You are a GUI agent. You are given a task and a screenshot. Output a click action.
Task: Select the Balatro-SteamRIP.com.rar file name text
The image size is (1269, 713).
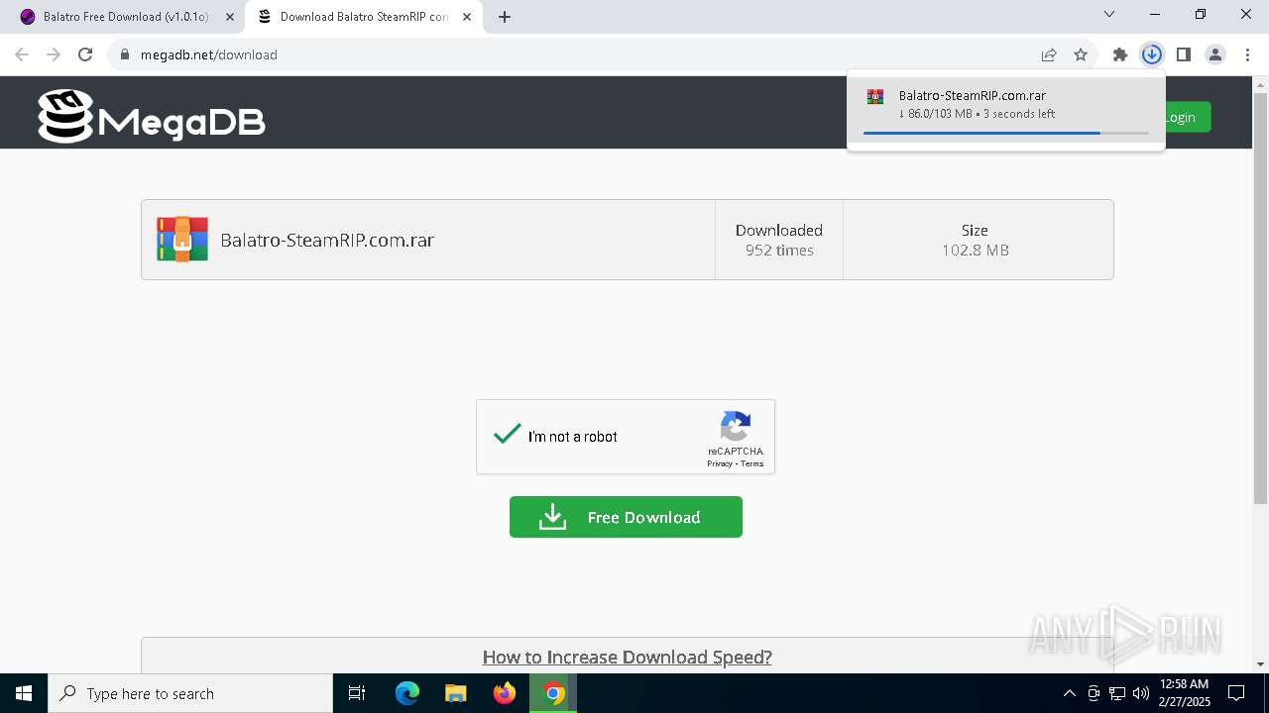(327, 240)
